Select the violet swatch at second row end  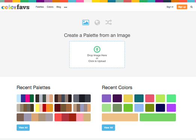pyautogui.click(x=171, y=108)
